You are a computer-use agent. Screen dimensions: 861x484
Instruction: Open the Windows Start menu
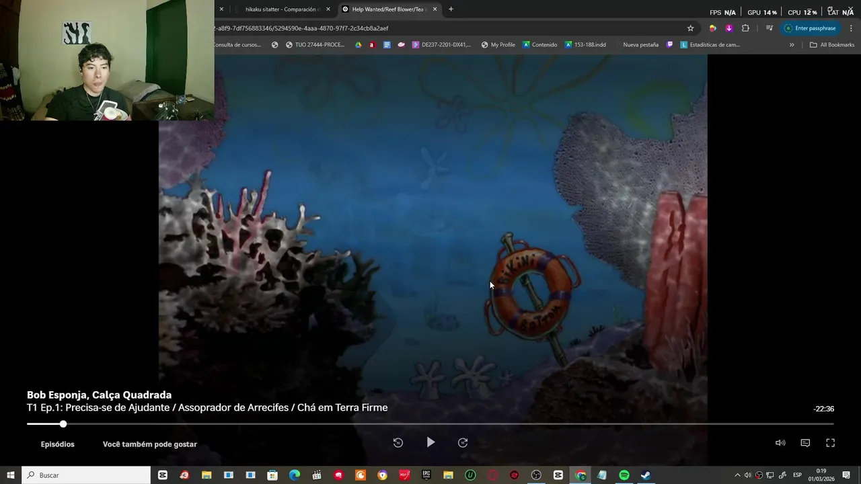(10, 475)
